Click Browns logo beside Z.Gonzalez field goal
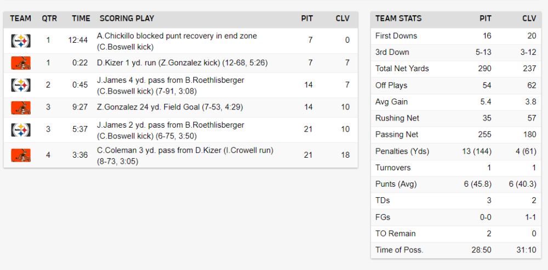 click(21, 107)
